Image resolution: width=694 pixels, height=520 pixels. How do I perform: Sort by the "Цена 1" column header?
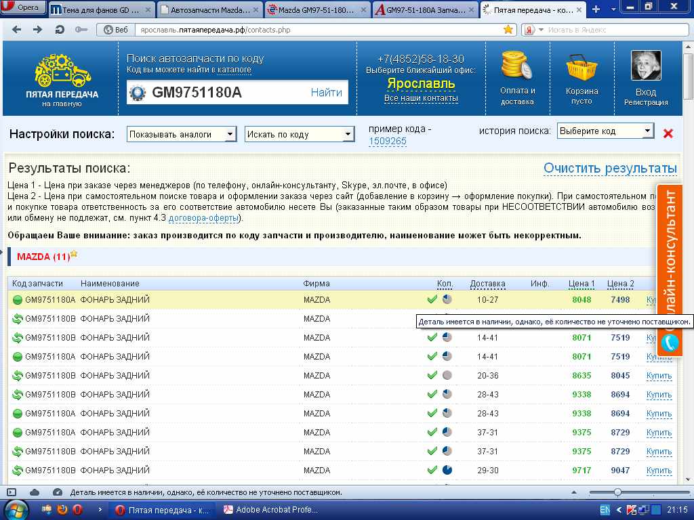click(581, 284)
